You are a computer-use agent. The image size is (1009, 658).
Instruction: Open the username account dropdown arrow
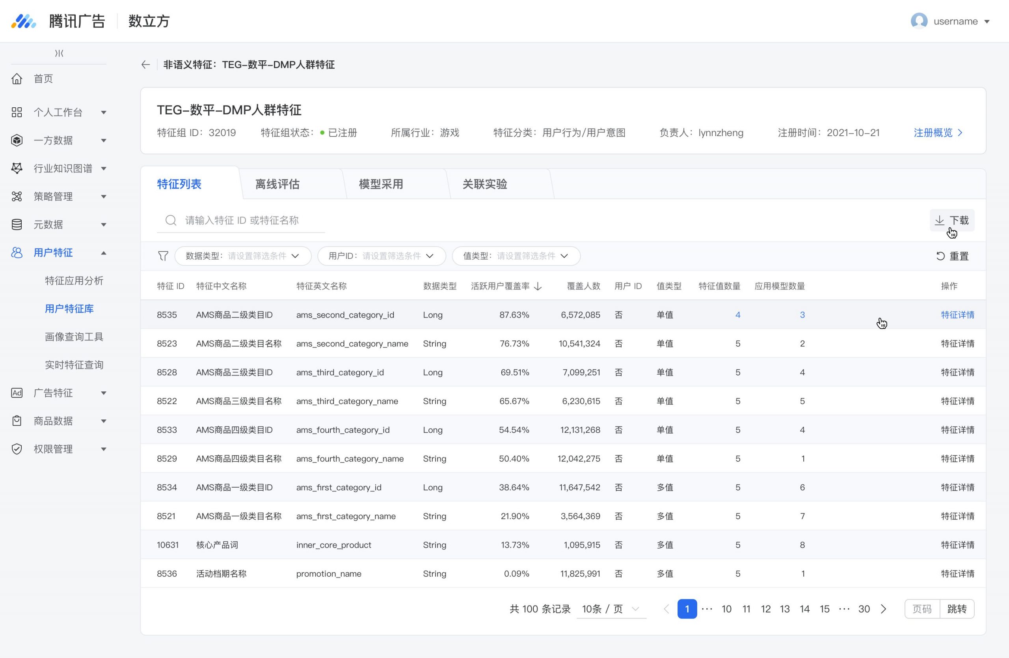click(987, 22)
